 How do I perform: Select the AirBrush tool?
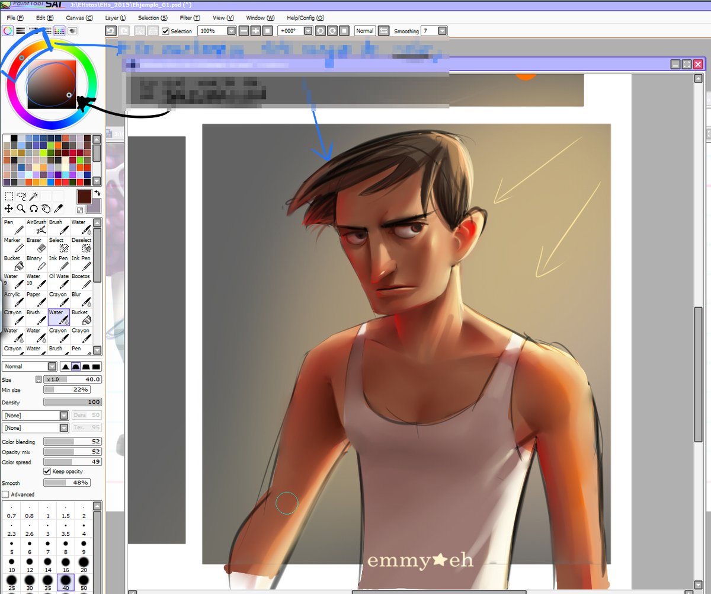(36, 226)
